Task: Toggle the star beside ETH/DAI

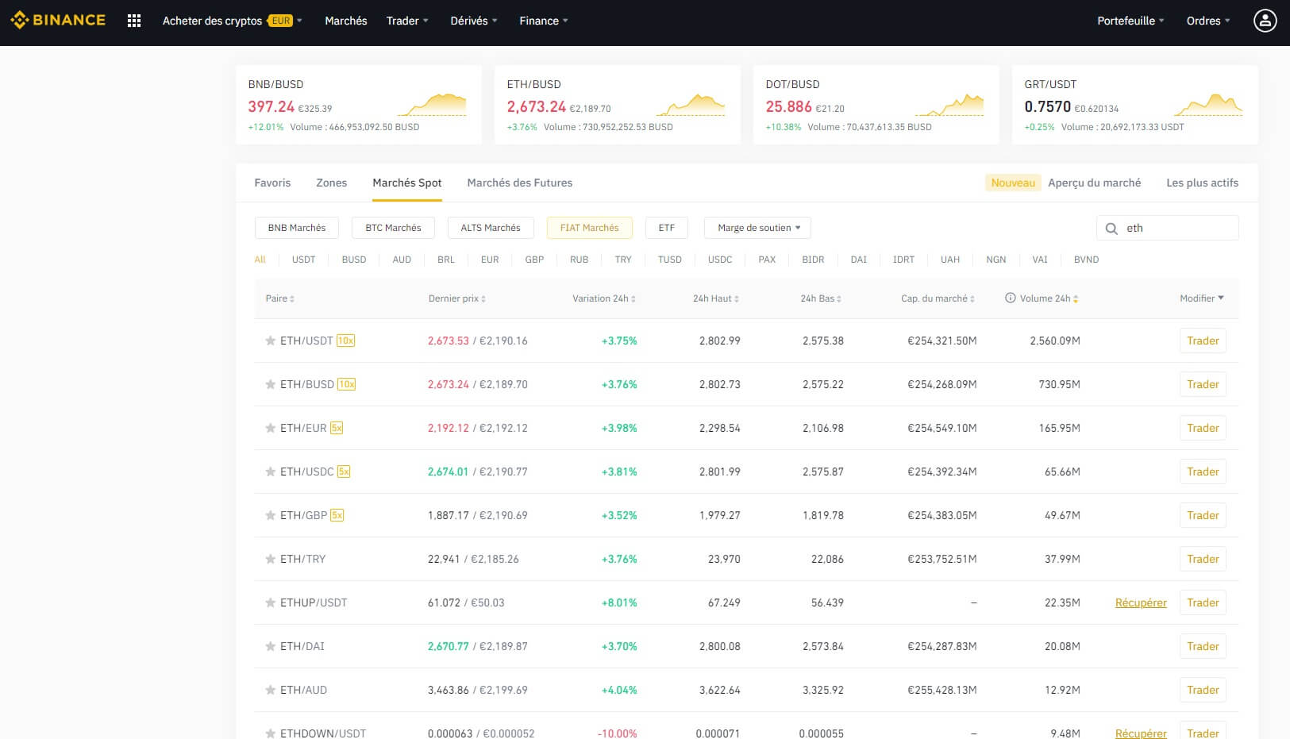Action: (270, 645)
